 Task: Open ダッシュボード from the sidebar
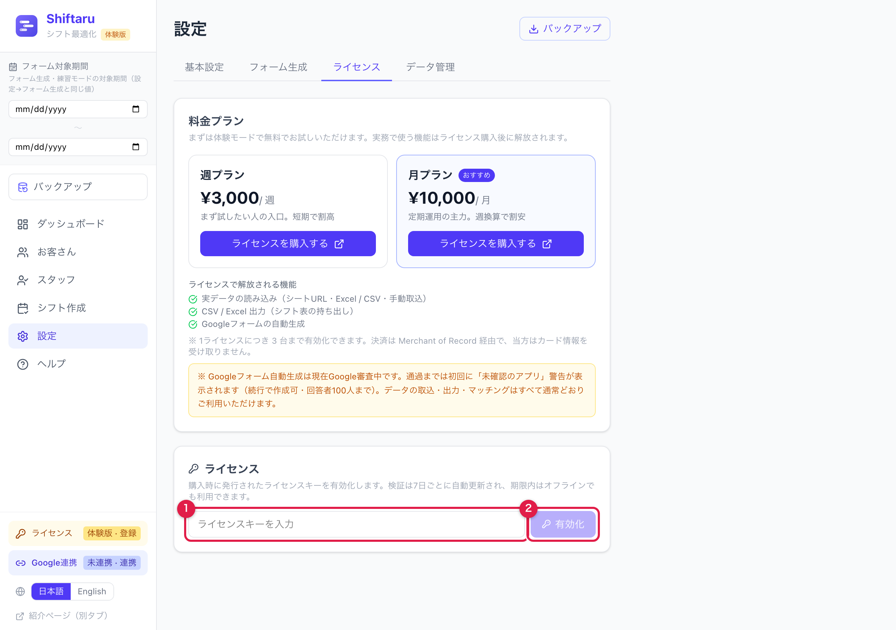(78, 224)
